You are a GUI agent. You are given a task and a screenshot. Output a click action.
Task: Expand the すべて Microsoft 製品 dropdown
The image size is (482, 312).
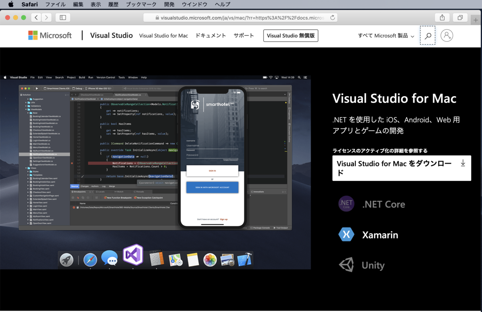click(386, 36)
